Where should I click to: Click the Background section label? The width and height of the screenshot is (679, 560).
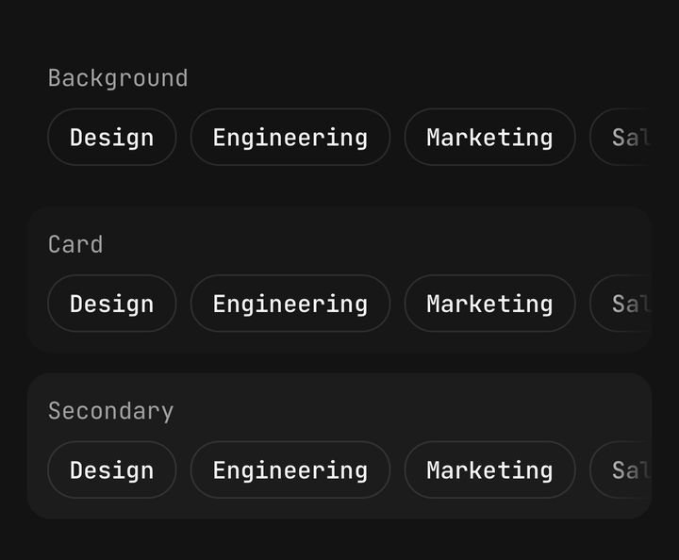pos(118,78)
